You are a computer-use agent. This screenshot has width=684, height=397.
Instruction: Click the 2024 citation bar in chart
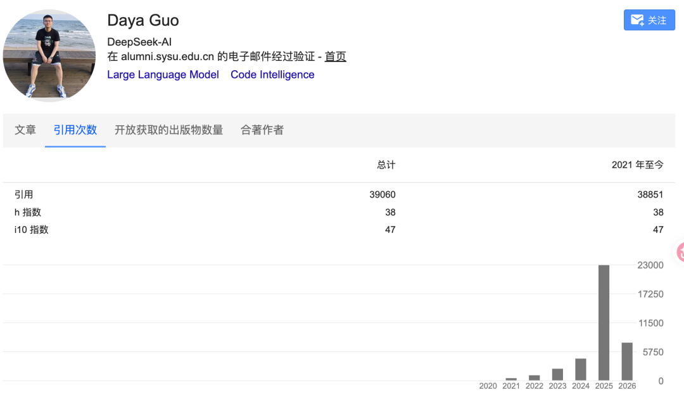click(581, 369)
